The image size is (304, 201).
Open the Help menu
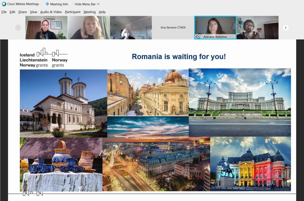[102, 12]
